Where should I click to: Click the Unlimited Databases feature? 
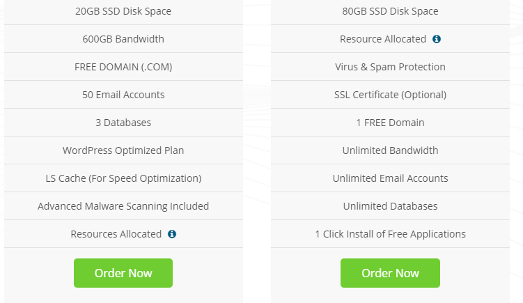click(390, 206)
